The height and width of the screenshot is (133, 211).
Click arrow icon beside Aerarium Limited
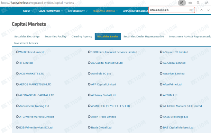tap(161, 73)
